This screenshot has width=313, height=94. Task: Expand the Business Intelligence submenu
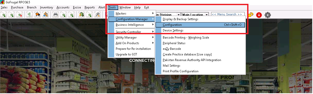(x=132, y=25)
